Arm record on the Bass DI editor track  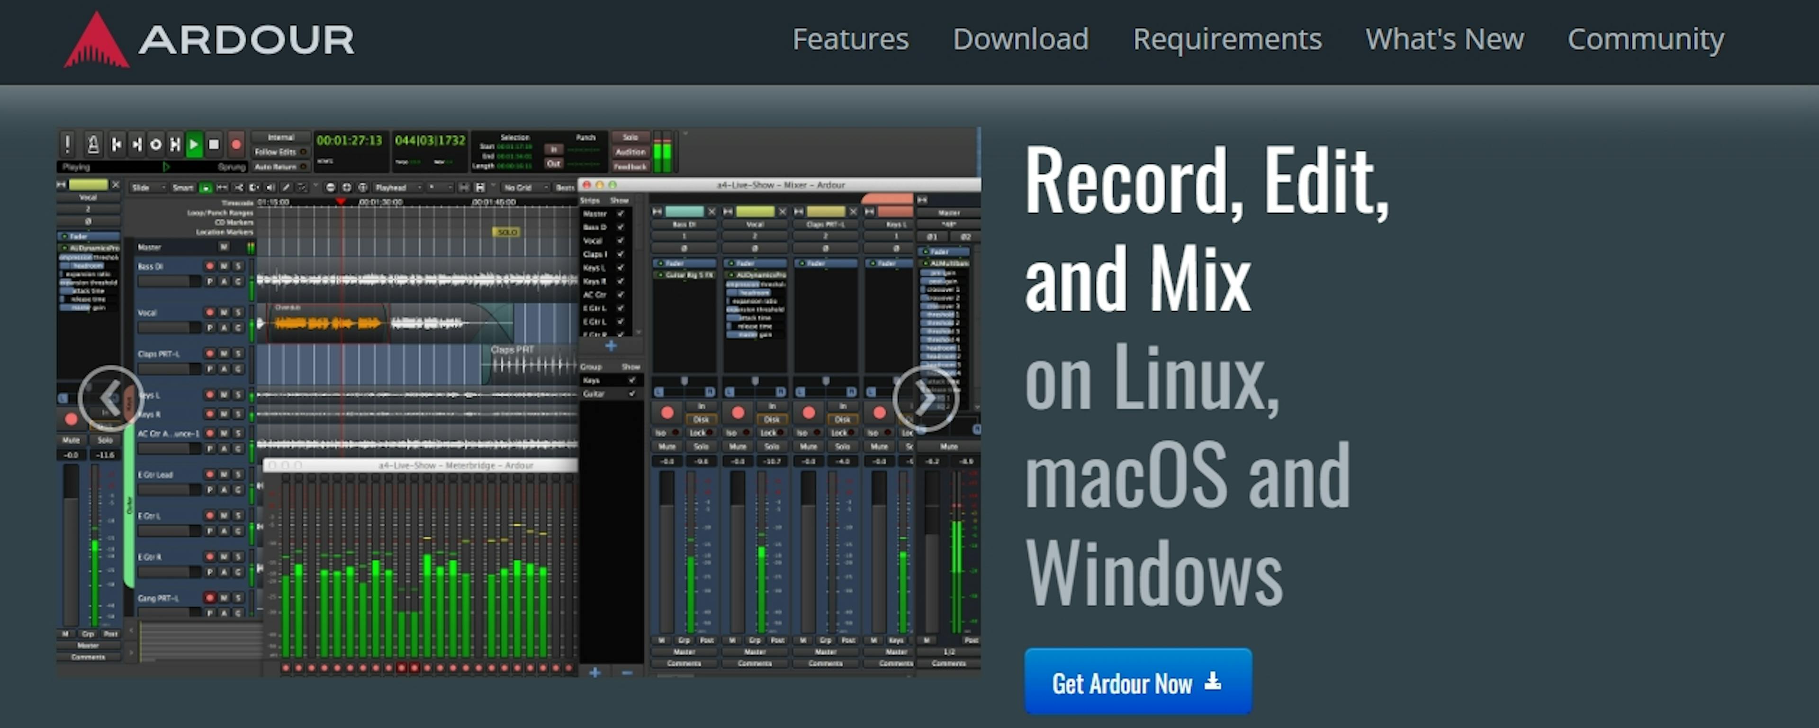(210, 266)
